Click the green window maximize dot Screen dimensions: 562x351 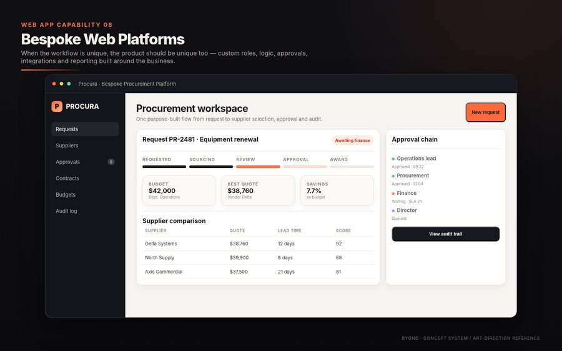[69, 84]
